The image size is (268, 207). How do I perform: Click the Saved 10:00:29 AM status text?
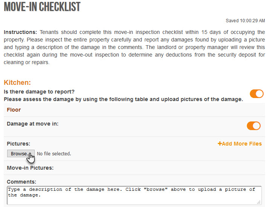click(x=245, y=21)
